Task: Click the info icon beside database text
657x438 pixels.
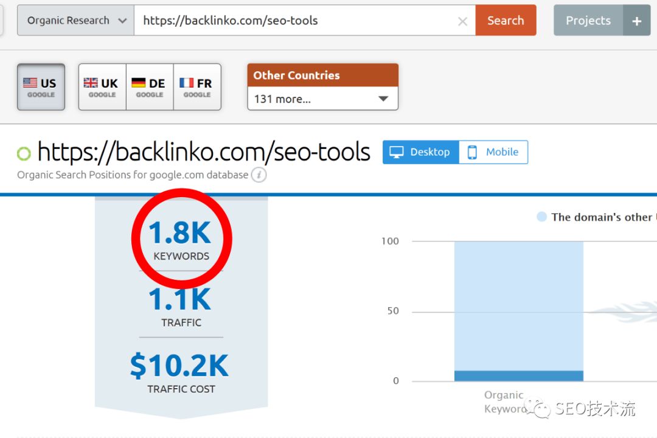Action: pos(259,175)
